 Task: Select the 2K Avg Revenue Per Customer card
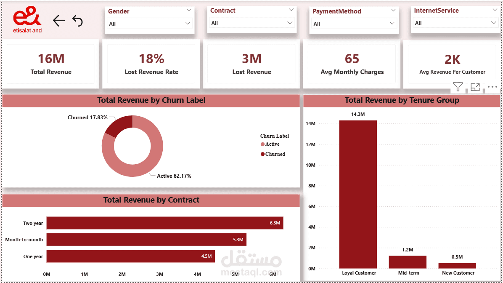tap(452, 64)
